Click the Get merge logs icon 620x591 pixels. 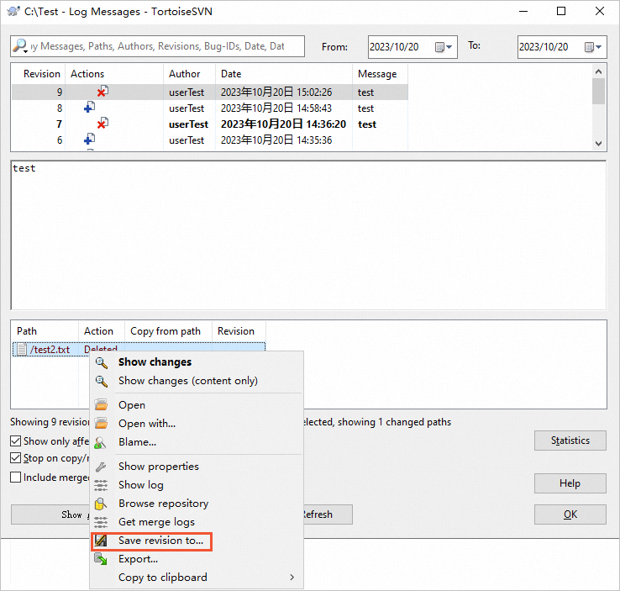point(101,522)
